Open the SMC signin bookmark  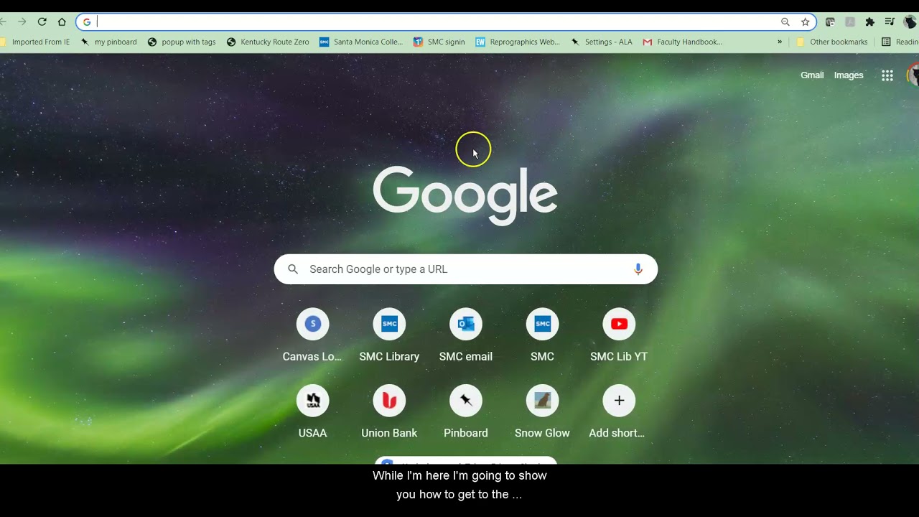coord(439,42)
